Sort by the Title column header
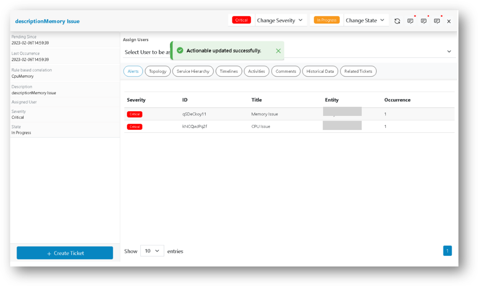 257,100
